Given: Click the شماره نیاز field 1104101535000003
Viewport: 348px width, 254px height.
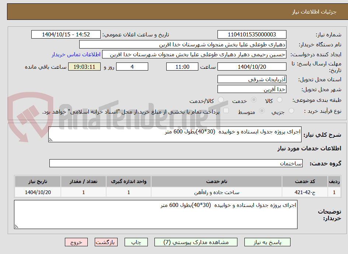Looking at the screenshot, I should (x=252, y=35).
